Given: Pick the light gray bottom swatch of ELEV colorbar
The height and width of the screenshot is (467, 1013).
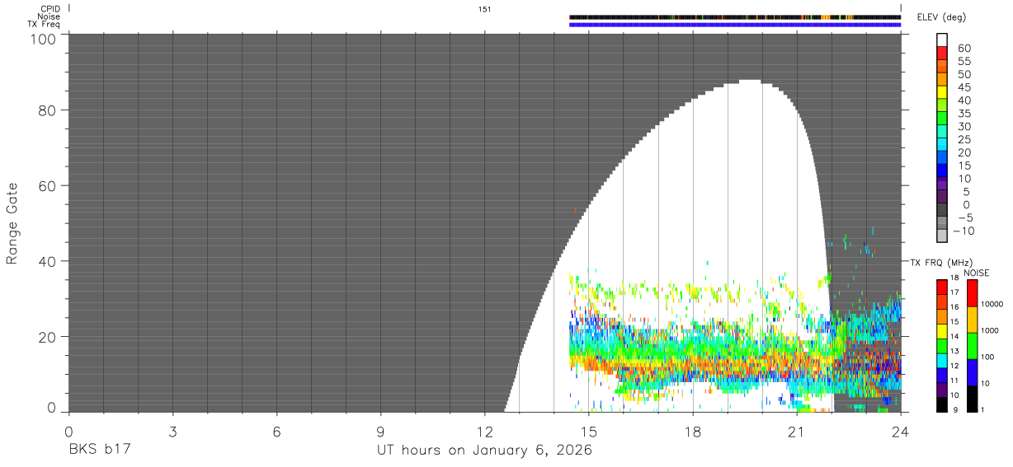Looking at the screenshot, I should (x=942, y=237).
